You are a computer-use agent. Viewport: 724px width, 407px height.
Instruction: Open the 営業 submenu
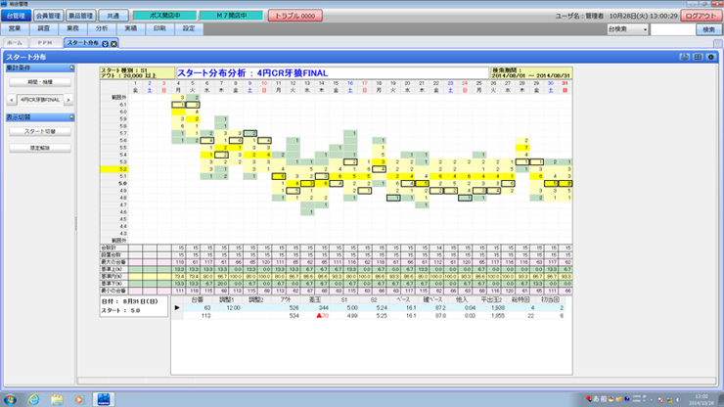pos(15,28)
